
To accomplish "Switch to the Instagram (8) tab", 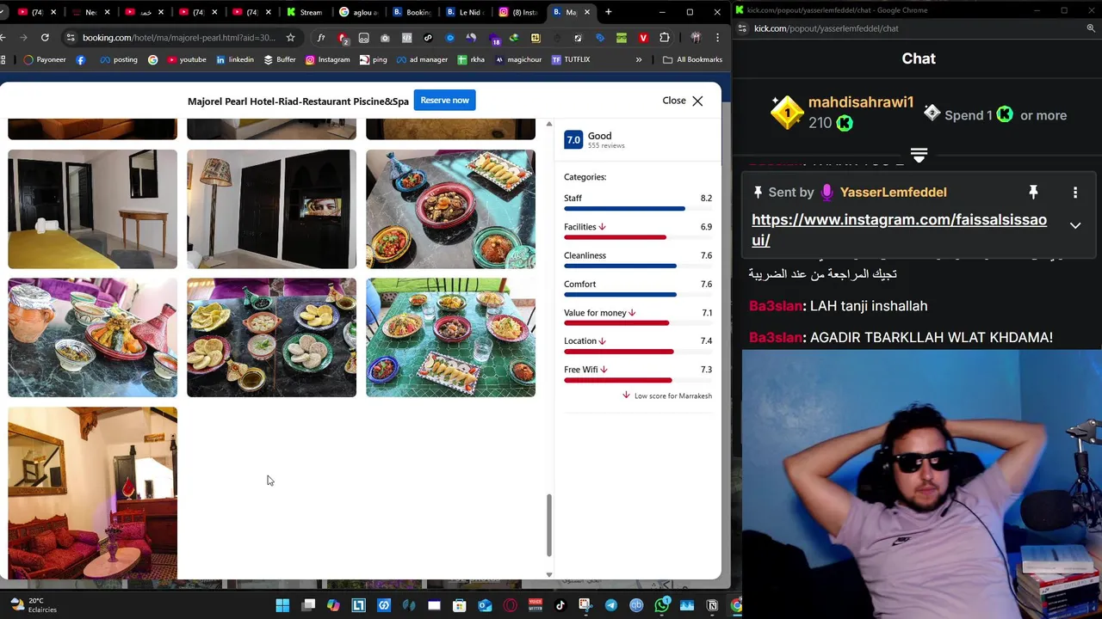I will click(x=518, y=12).
